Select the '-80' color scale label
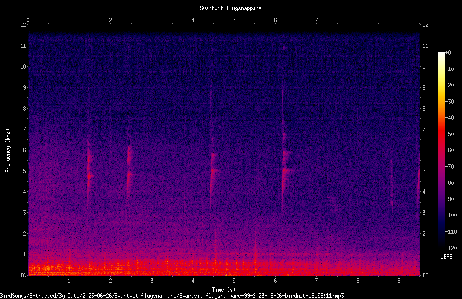Image resolution: width=462 pixels, height=299 pixels. pos(449,183)
